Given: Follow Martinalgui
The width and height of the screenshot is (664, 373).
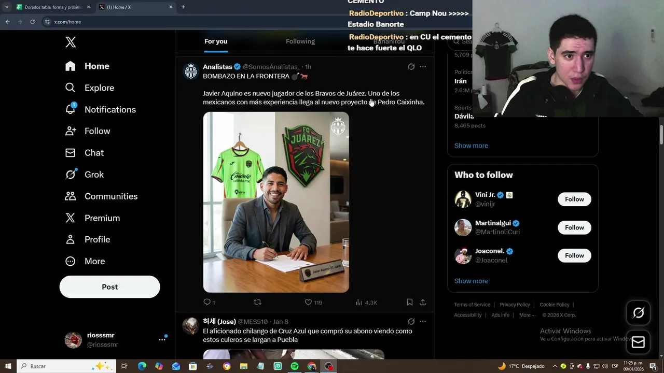Looking at the screenshot, I should (574, 227).
